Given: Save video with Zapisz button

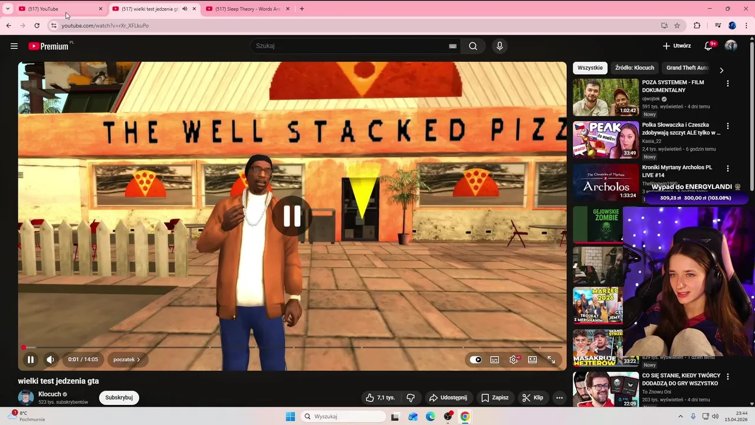Looking at the screenshot, I should click(495, 398).
